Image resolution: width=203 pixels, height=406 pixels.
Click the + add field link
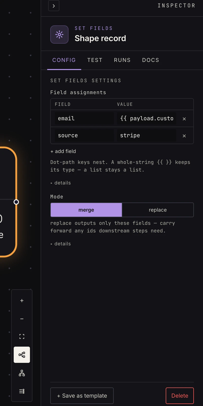(63, 151)
